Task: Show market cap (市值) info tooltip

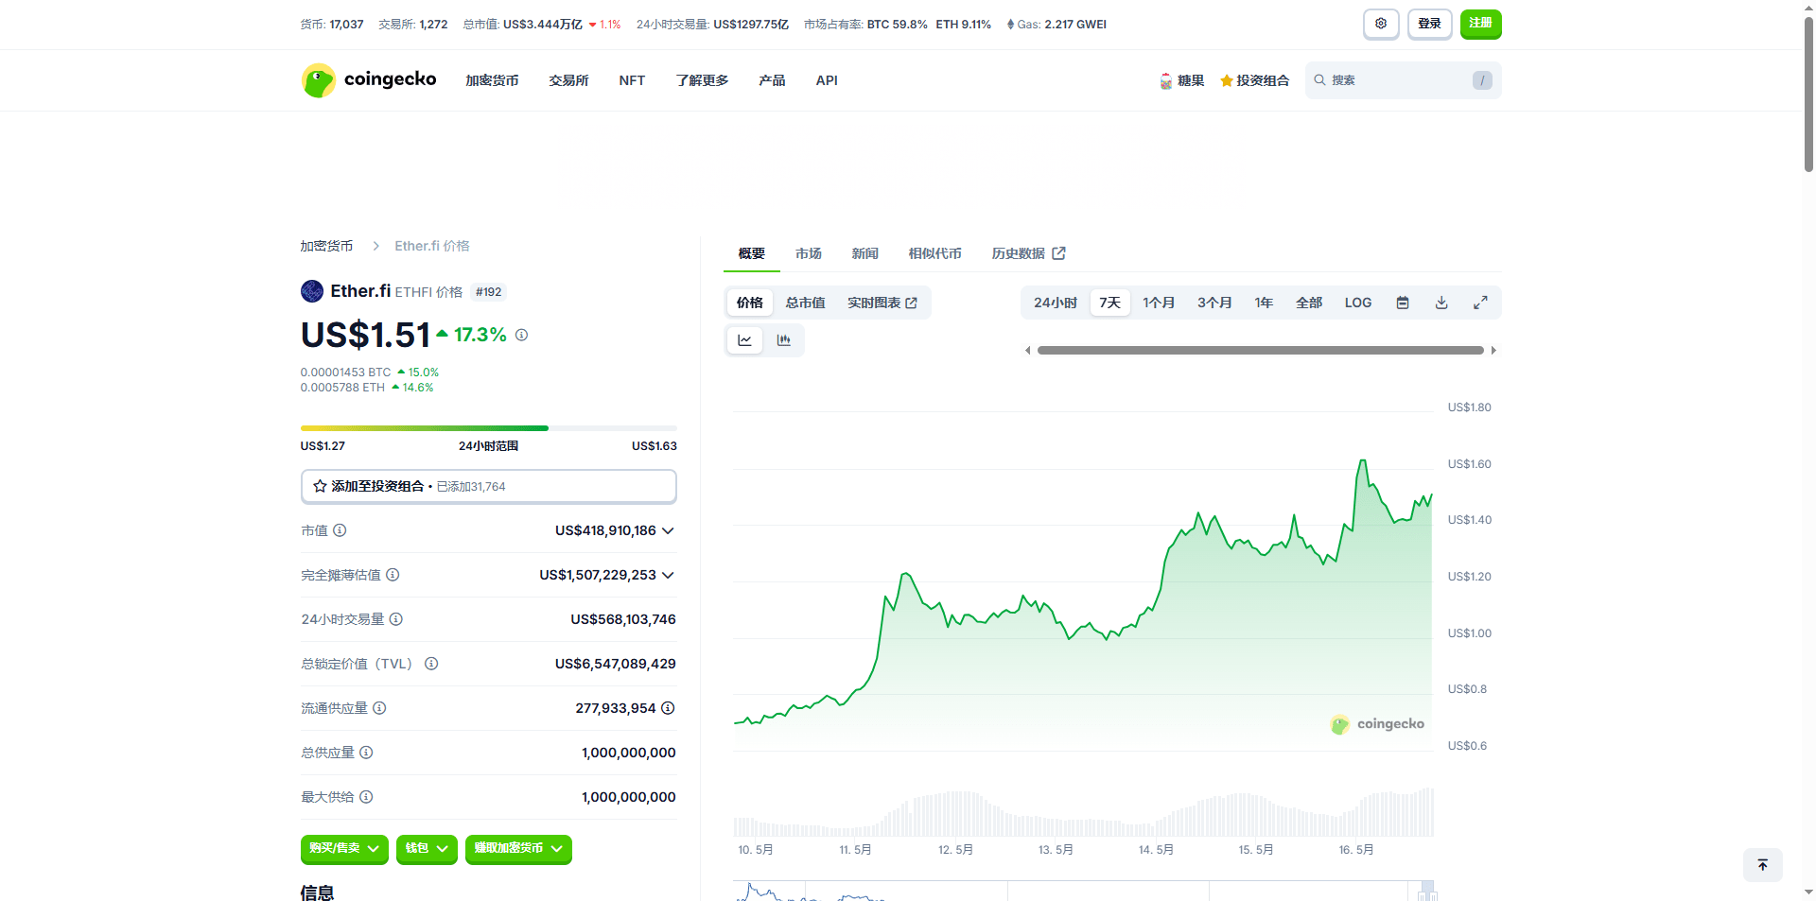Action: [340, 530]
